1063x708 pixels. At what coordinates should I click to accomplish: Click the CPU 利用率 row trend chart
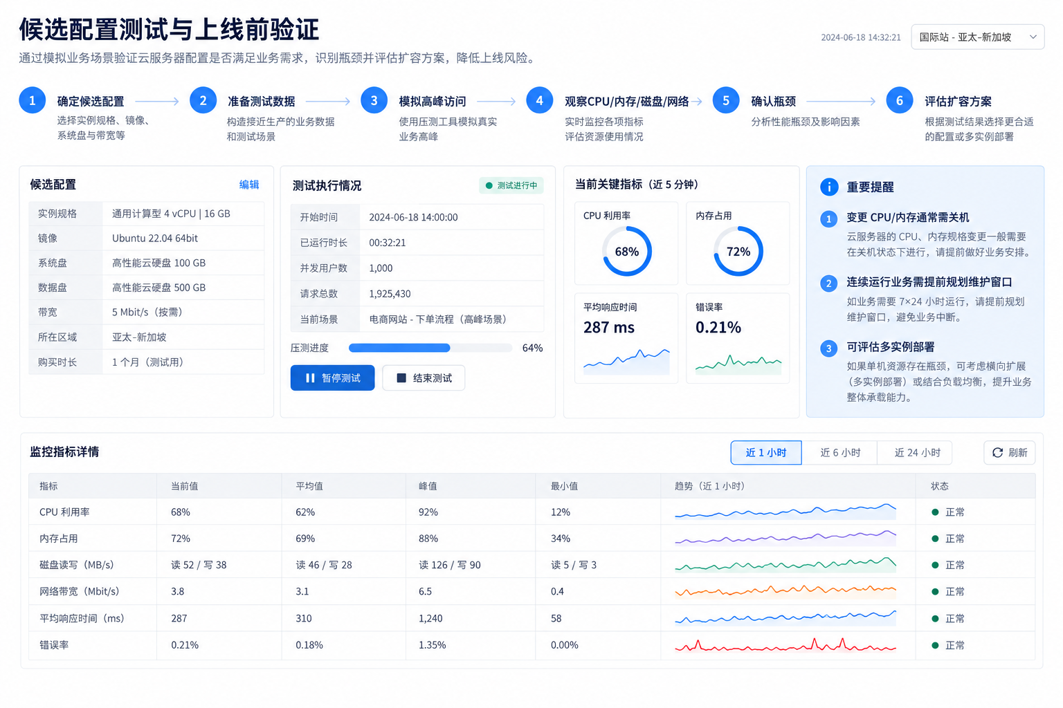[x=785, y=512]
